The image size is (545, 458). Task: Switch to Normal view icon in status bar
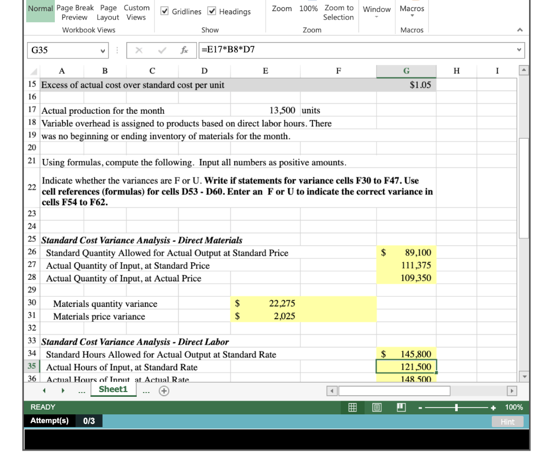coord(352,407)
